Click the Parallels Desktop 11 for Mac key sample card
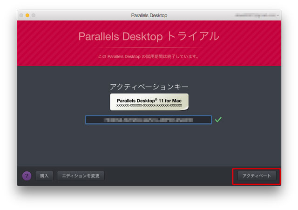Image resolution: width=298 pixels, height=210 pixels. click(149, 102)
